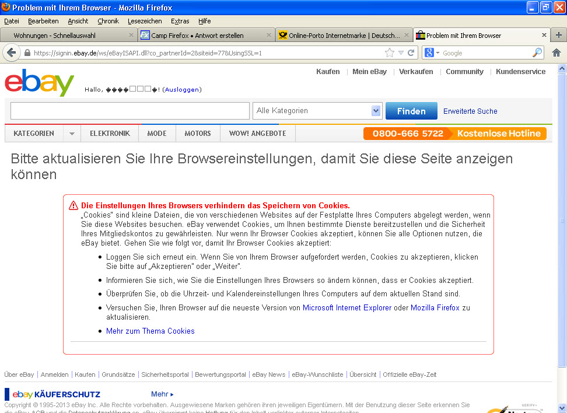Switch to the Camp Firefox Antwort erstellen tab
567x413 pixels.
point(206,36)
